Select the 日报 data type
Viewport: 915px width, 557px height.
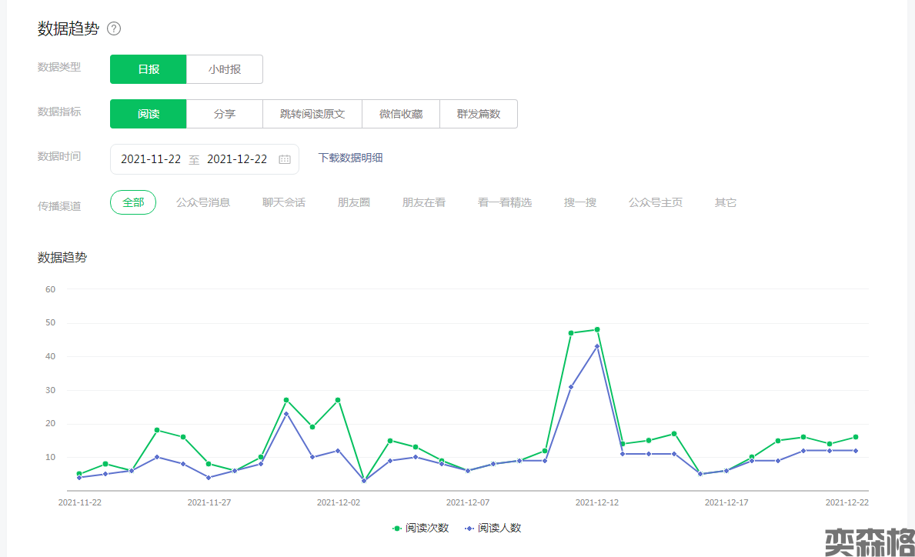click(149, 69)
